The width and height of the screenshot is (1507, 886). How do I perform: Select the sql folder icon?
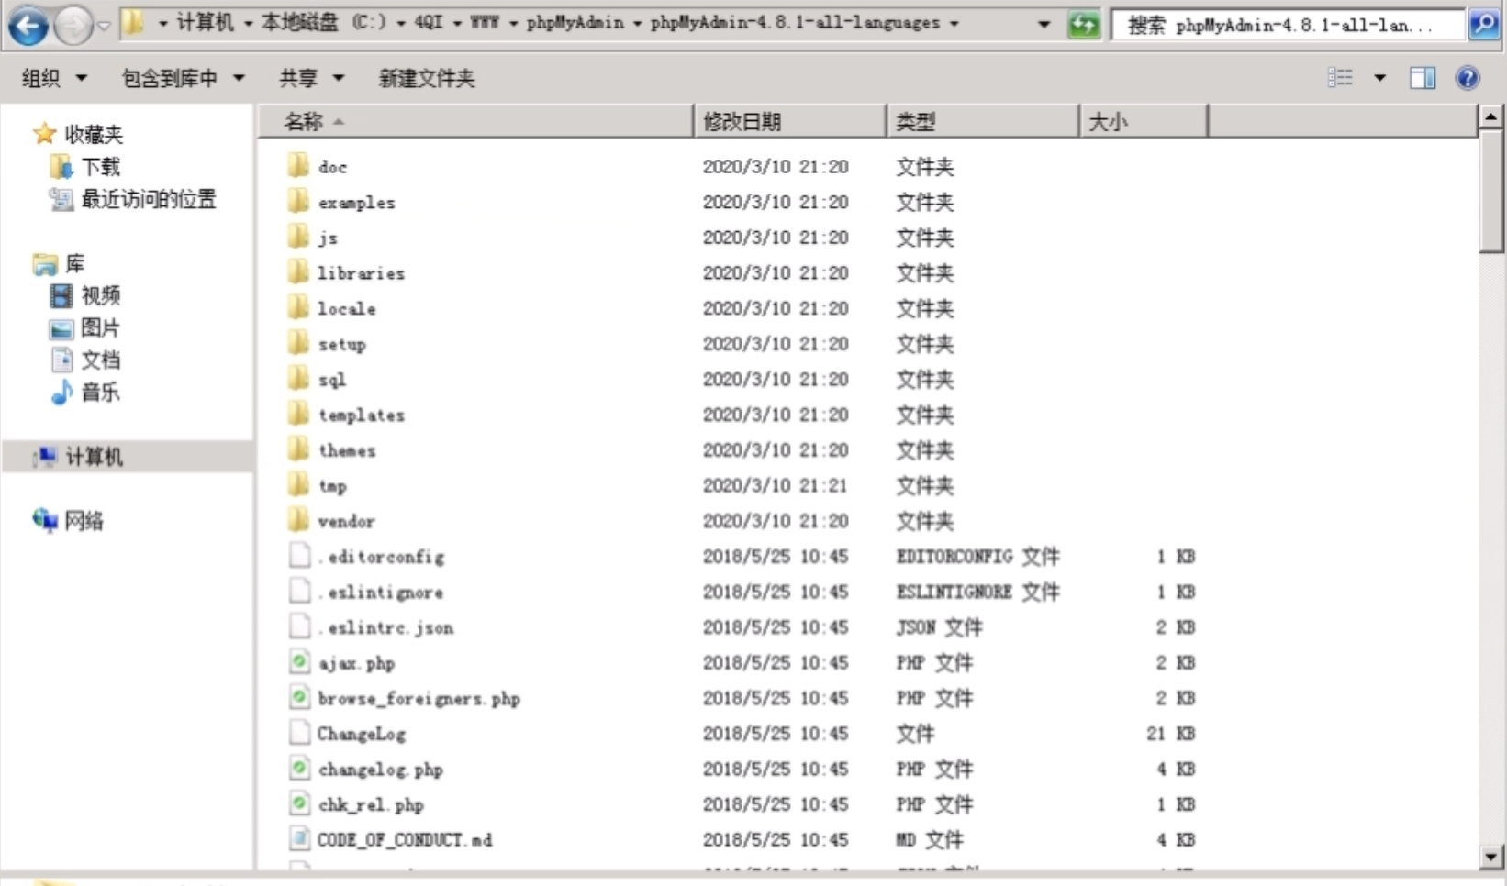point(298,379)
